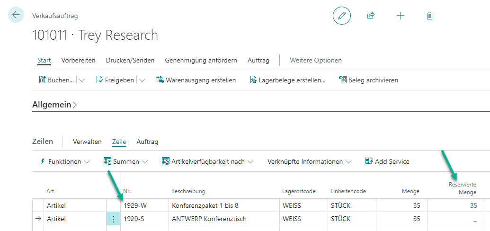Open Genehmigung anfordern tab
Screen dimensions: 490x231
[201, 60]
